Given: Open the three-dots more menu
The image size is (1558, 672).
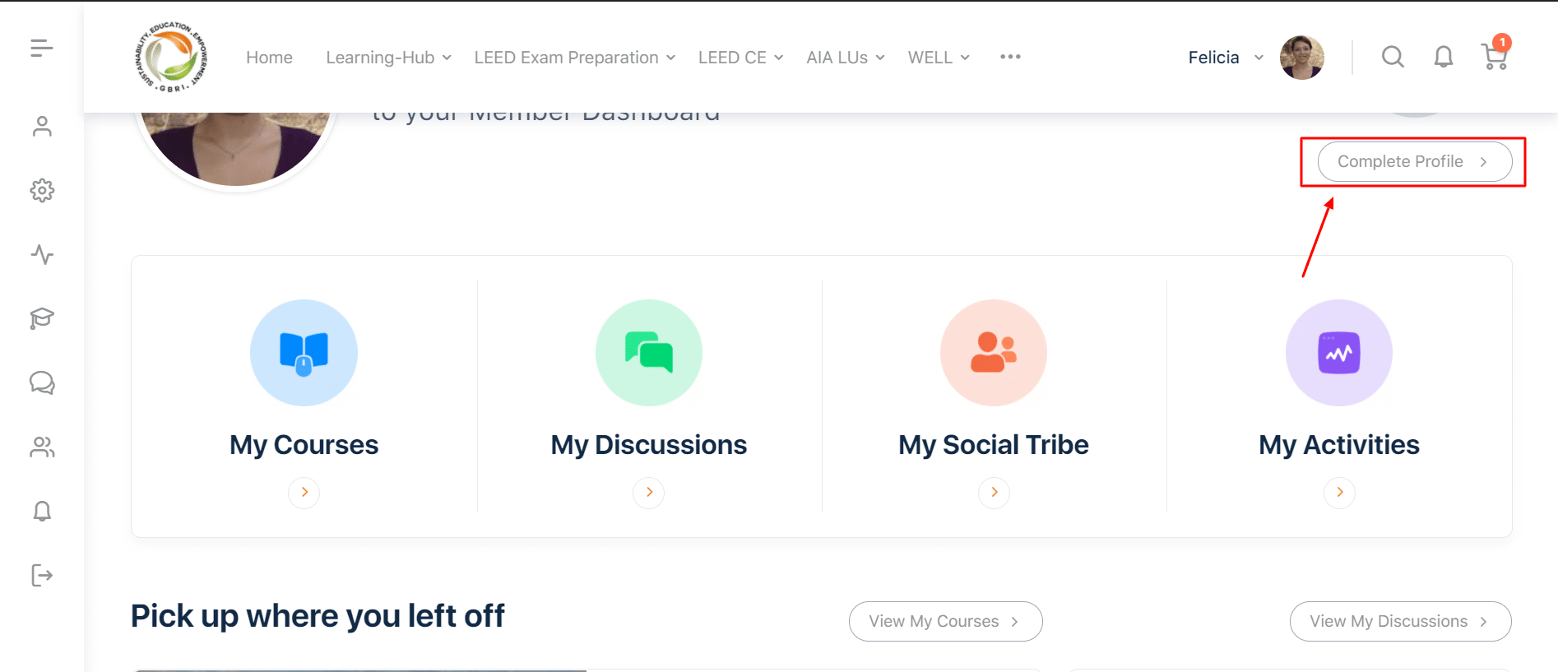Looking at the screenshot, I should pyautogui.click(x=1010, y=57).
